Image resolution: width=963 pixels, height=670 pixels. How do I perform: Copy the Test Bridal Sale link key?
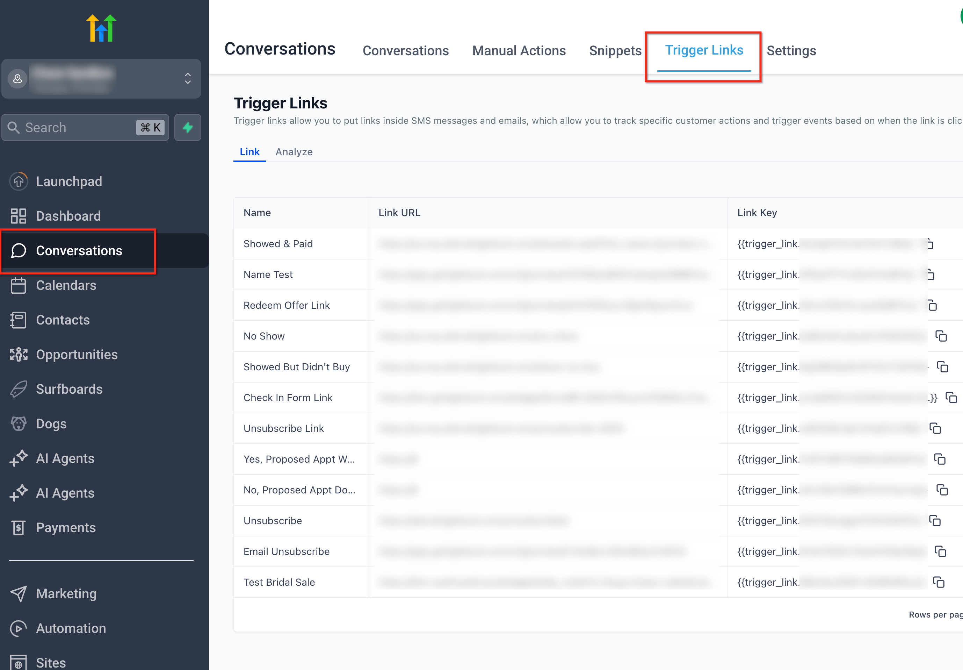938,582
